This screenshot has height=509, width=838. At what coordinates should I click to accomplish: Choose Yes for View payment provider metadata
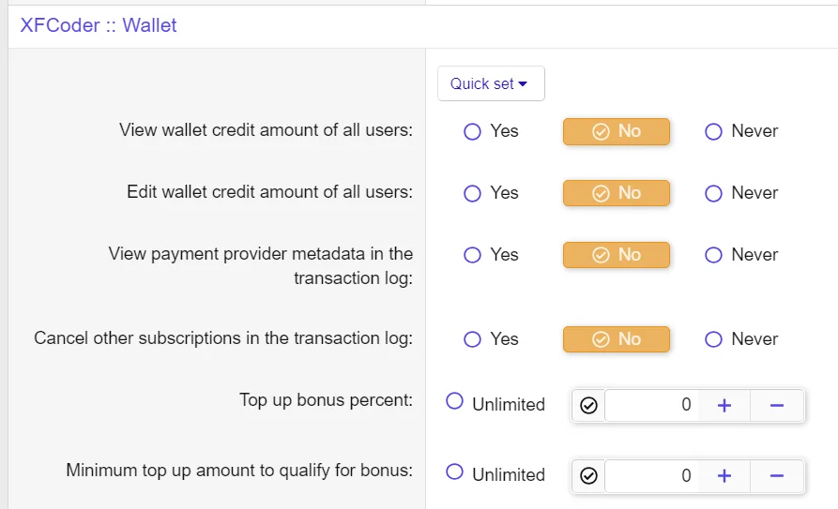tap(472, 255)
